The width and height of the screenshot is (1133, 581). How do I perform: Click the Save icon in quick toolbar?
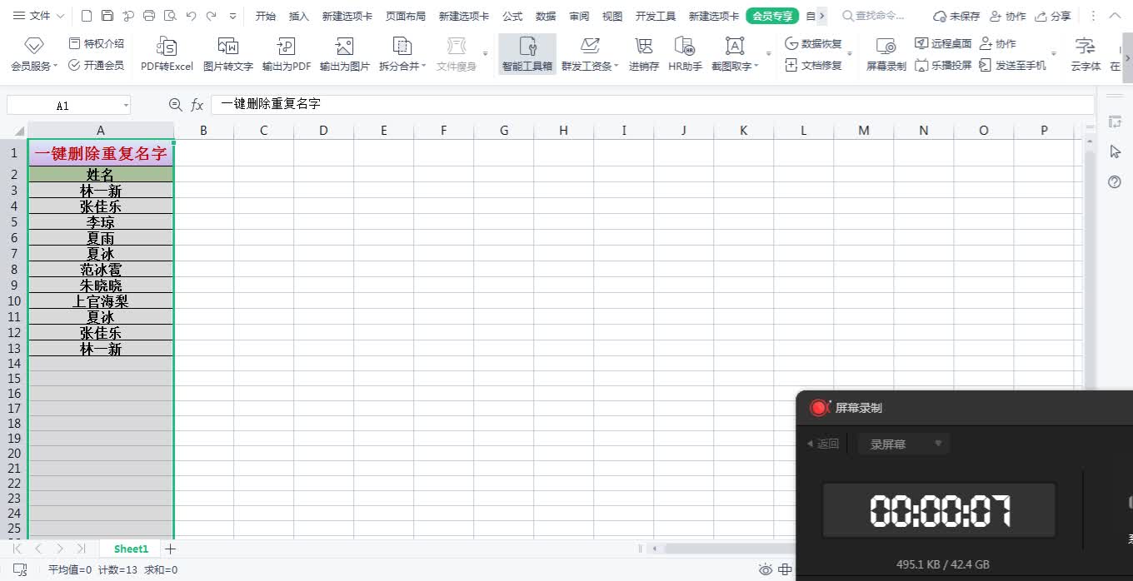107,16
